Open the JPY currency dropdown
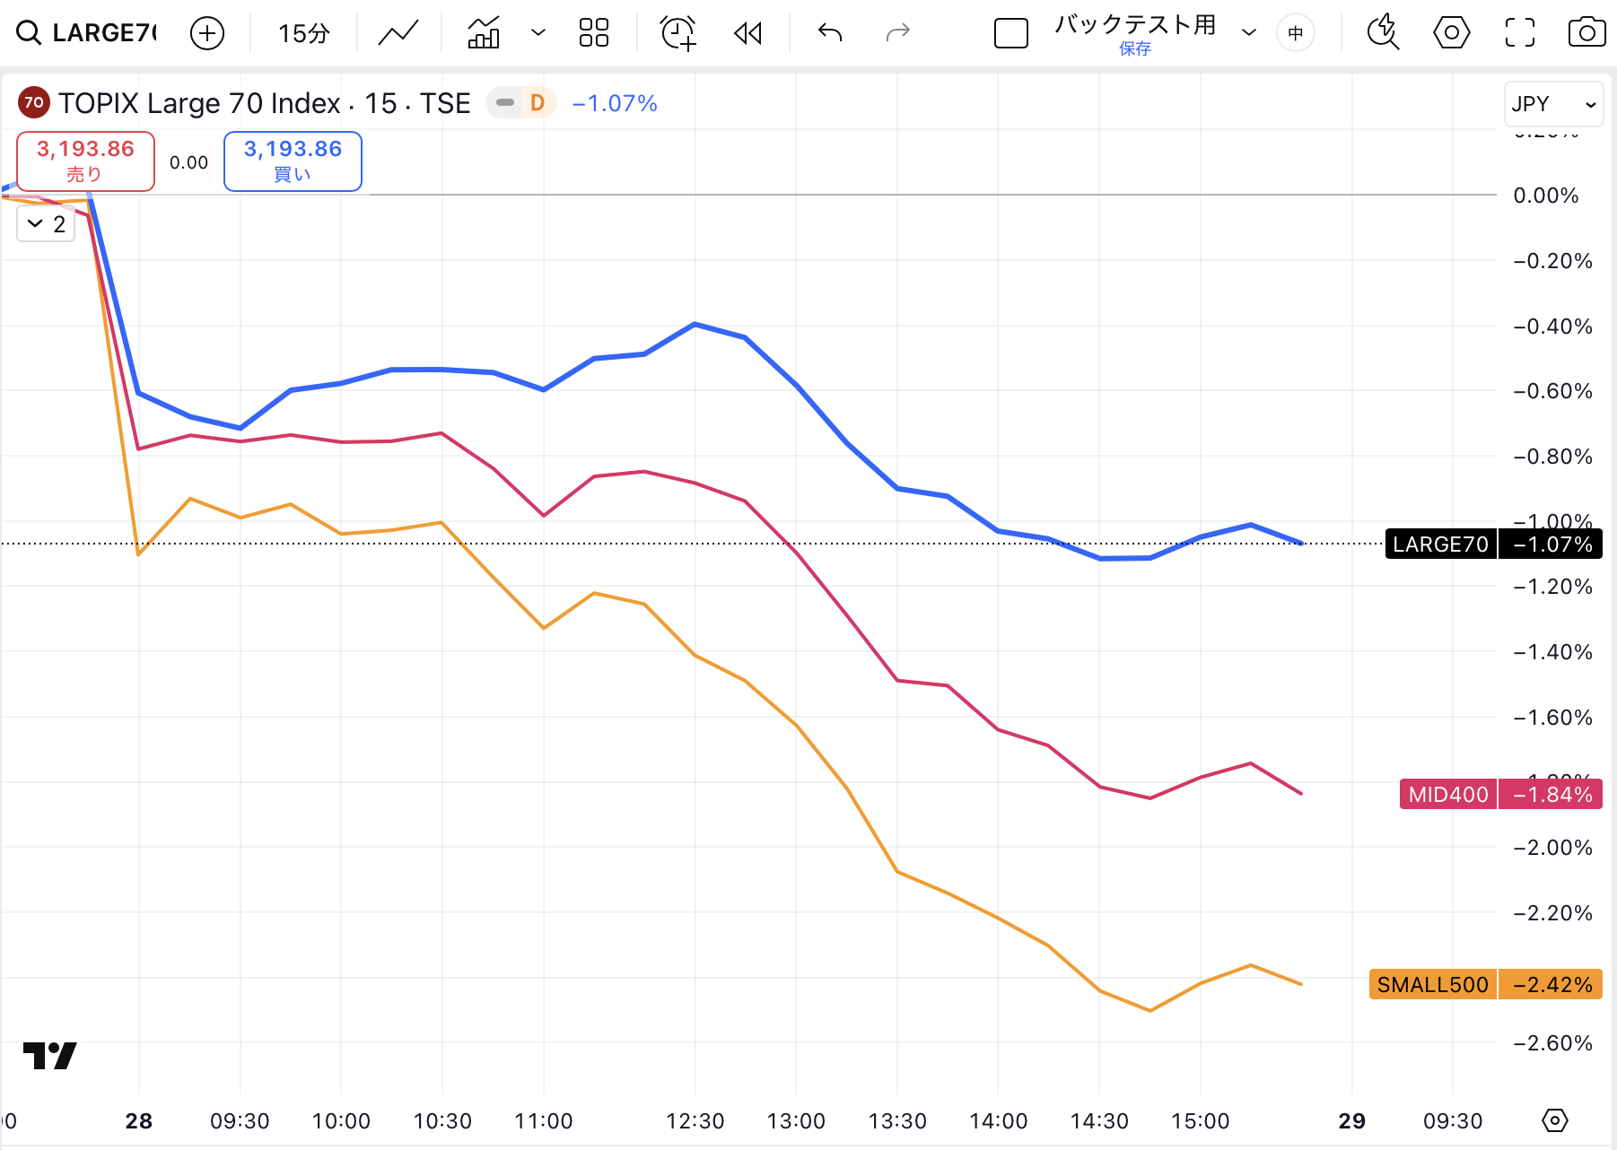 (1552, 104)
